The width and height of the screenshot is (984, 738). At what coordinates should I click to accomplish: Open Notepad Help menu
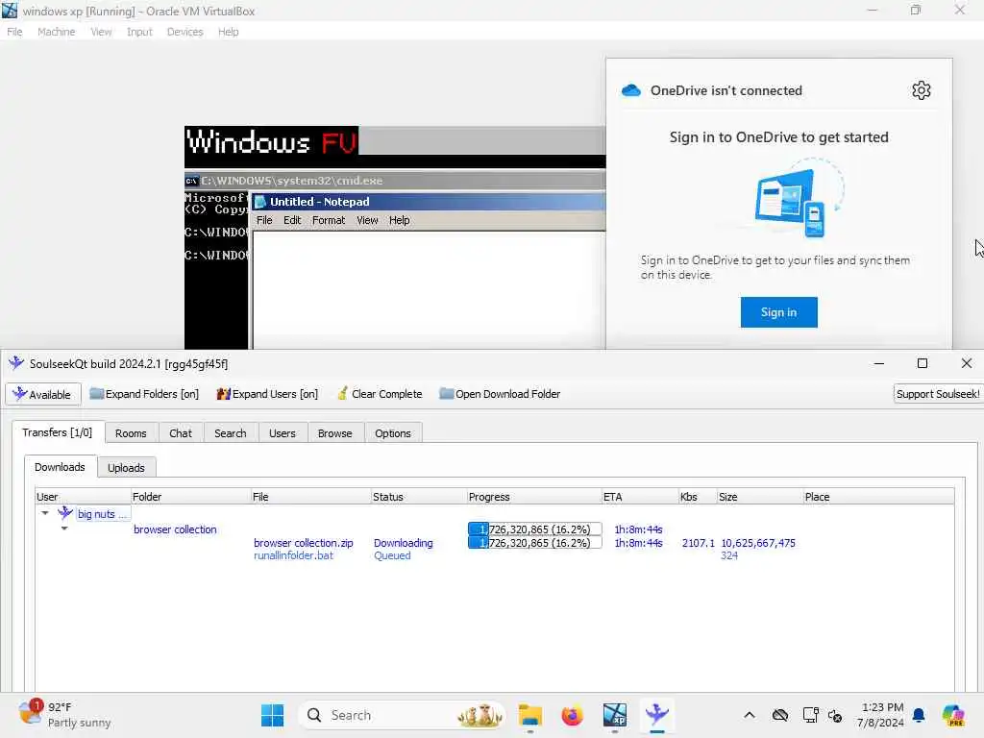pyautogui.click(x=399, y=220)
